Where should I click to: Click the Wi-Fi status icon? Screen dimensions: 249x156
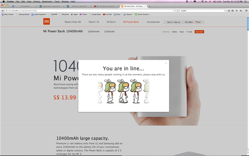[x=202, y=2]
